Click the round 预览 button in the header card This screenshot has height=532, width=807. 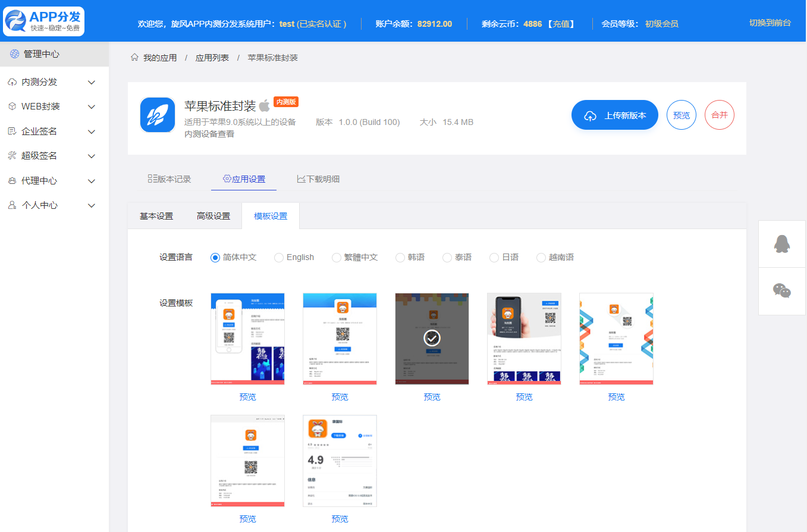pyautogui.click(x=682, y=115)
